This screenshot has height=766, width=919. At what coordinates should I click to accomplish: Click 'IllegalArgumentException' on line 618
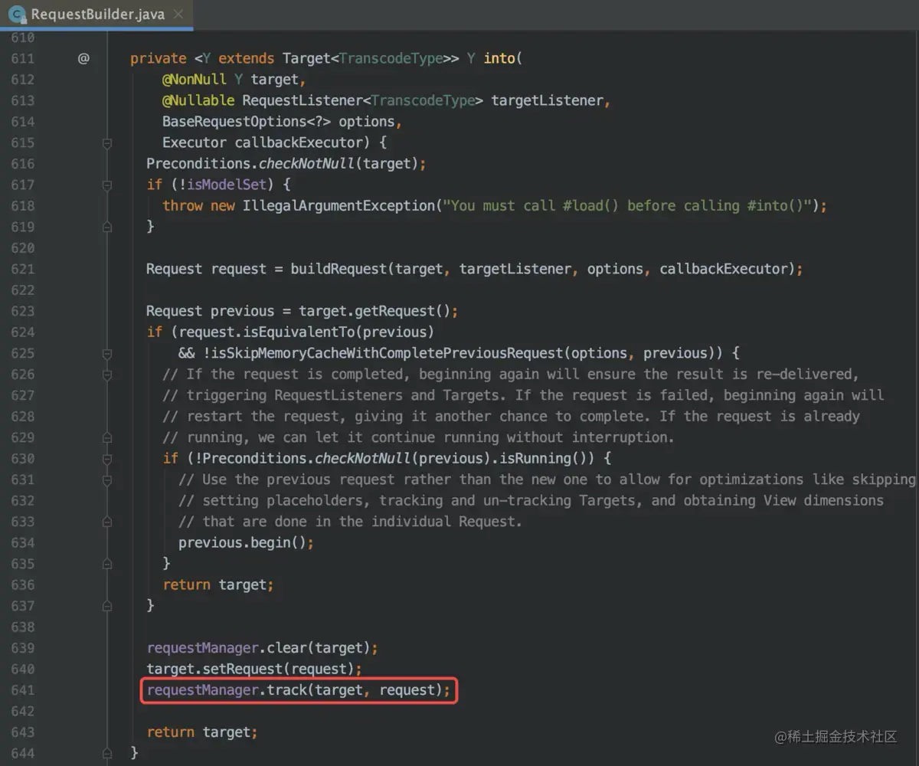pyautogui.click(x=339, y=205)
